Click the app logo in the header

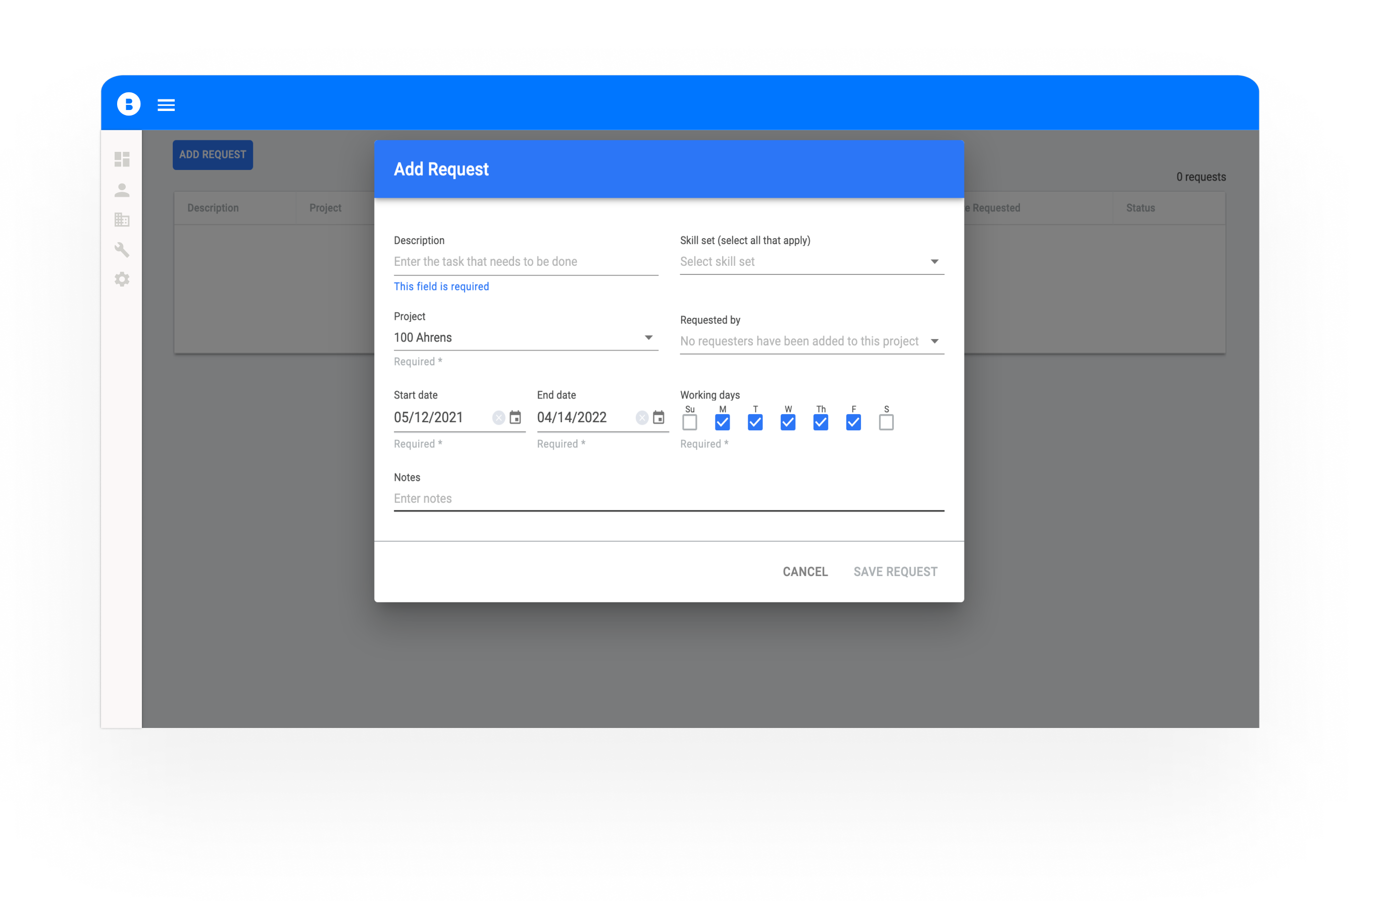pyautogui.click(x=128, y=104)
